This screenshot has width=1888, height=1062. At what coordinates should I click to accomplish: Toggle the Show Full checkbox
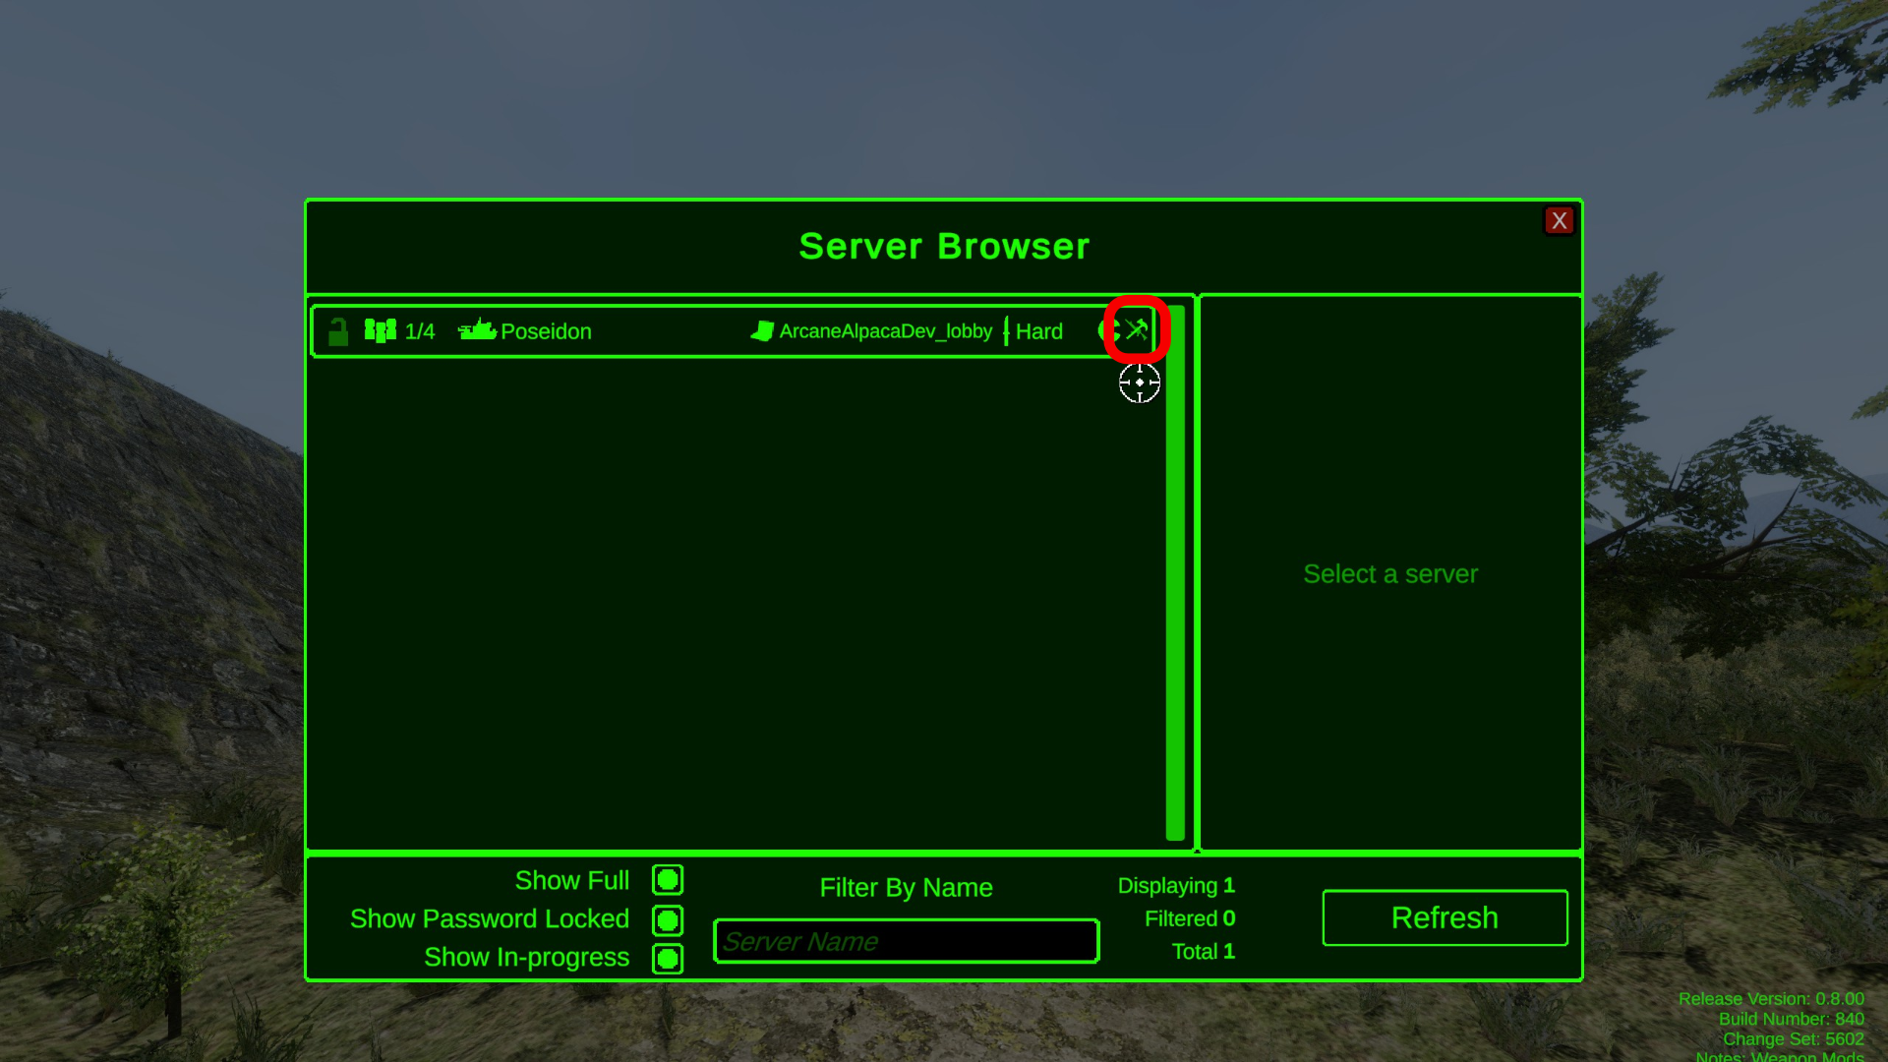pos(668,880)
